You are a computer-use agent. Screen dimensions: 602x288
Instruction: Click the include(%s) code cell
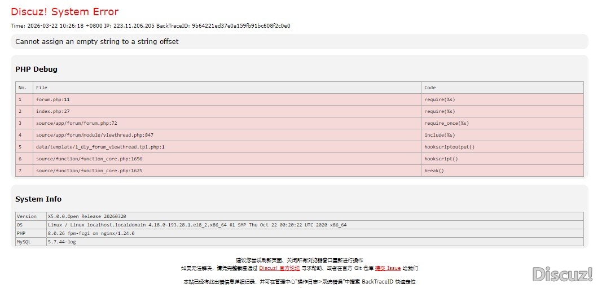502,135
